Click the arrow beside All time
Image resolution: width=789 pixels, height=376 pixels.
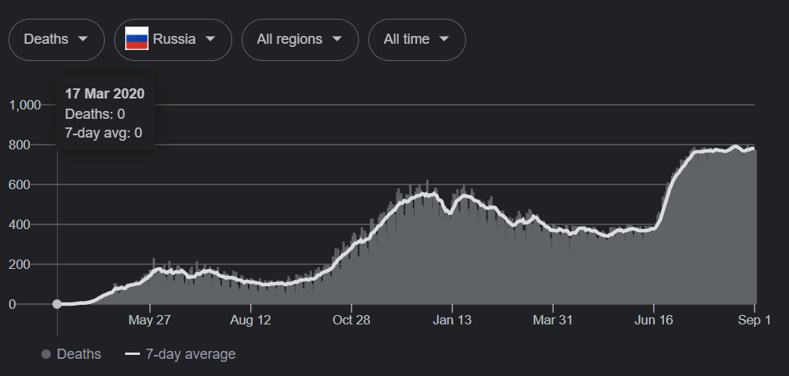coord(444,39)
